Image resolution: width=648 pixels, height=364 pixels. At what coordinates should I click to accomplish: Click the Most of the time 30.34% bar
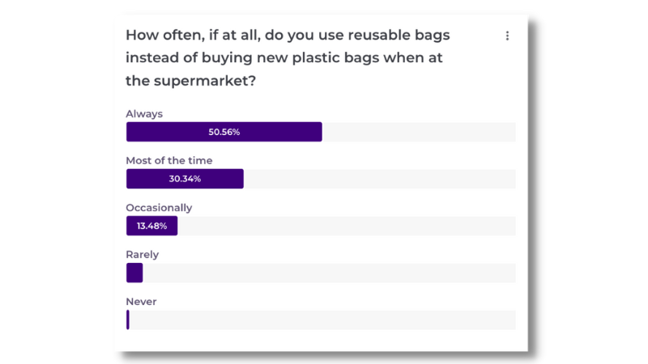185,179
